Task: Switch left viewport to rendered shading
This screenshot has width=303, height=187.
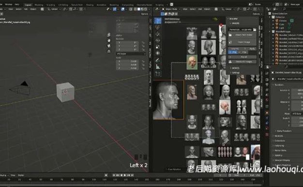Action: [146, 9]
